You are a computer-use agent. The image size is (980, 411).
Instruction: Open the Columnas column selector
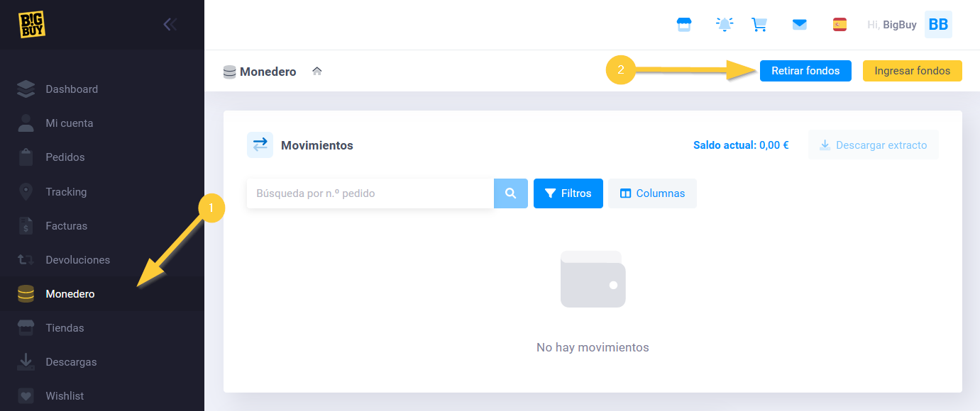click(x=652, y=193)
